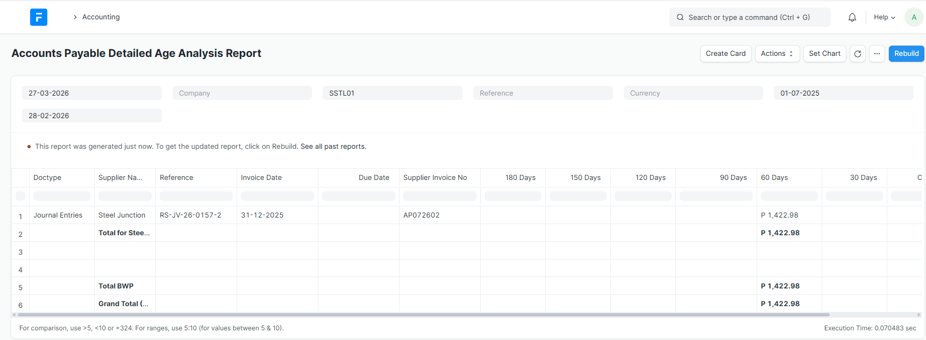Click the Set Chart button
926x340 pixels.
824,54
